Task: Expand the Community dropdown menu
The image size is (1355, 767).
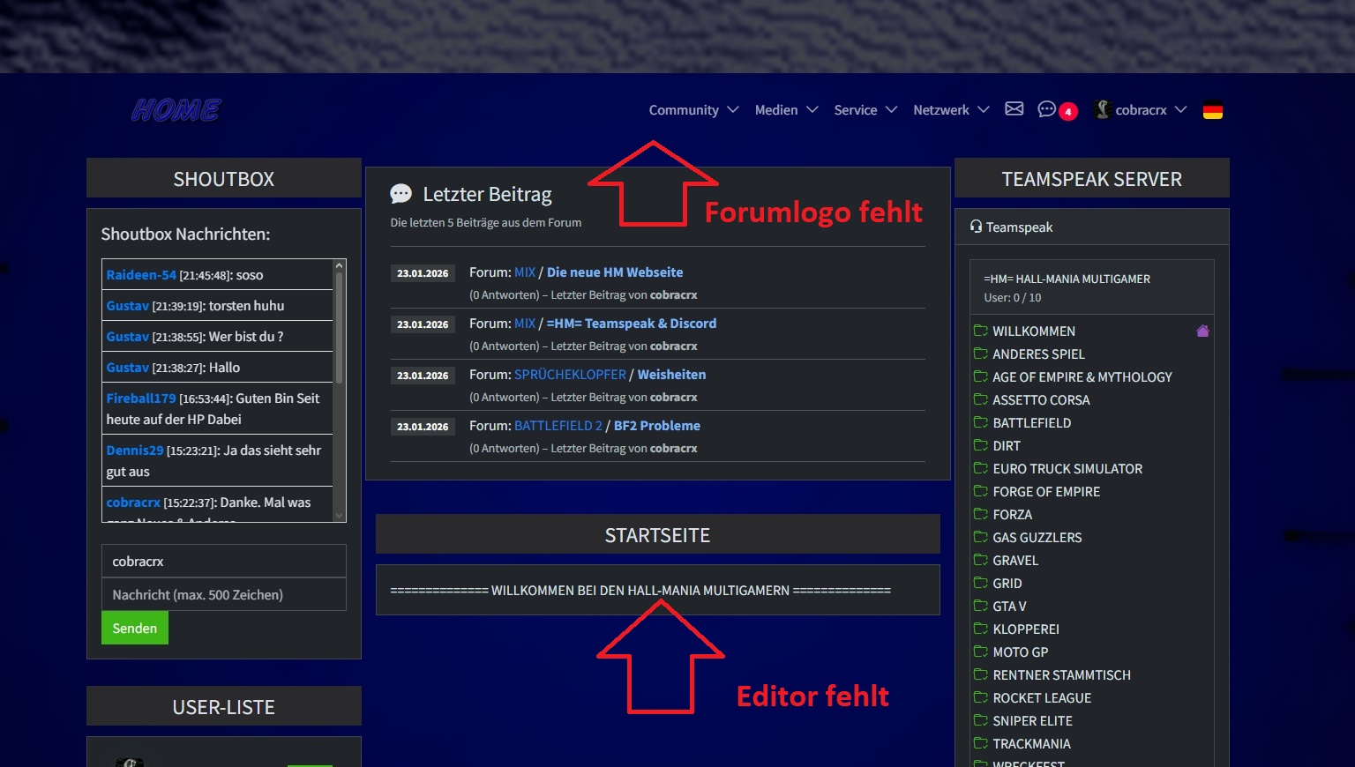Action: pos(693,110)
